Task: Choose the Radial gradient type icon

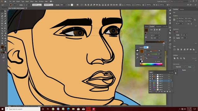Action: point(157,30)
